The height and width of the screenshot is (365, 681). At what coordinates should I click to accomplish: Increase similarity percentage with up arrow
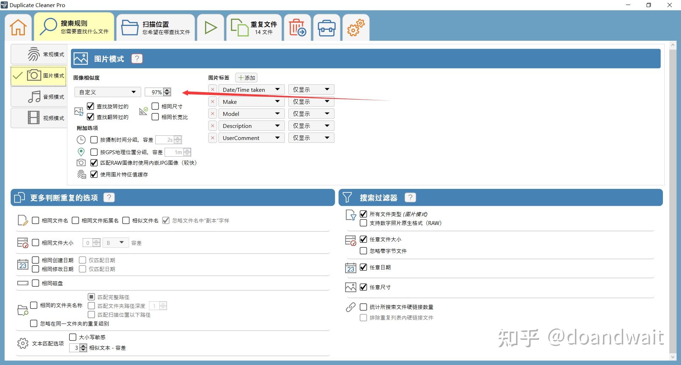pos(167,90)
